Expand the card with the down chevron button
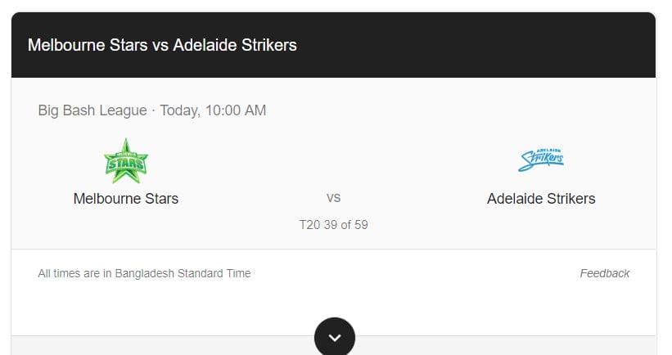Viewport: 672px width, 355px height. [335, 336]
